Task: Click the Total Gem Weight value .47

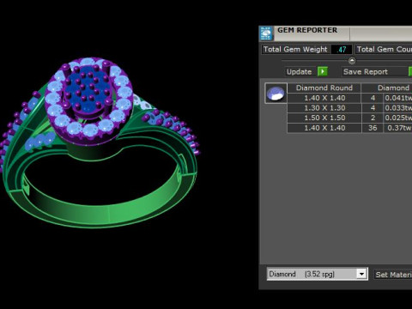Action: click(342, 49)
